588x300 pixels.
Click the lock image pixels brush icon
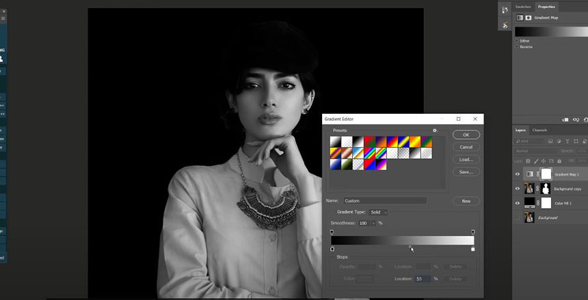coord(536,161)
